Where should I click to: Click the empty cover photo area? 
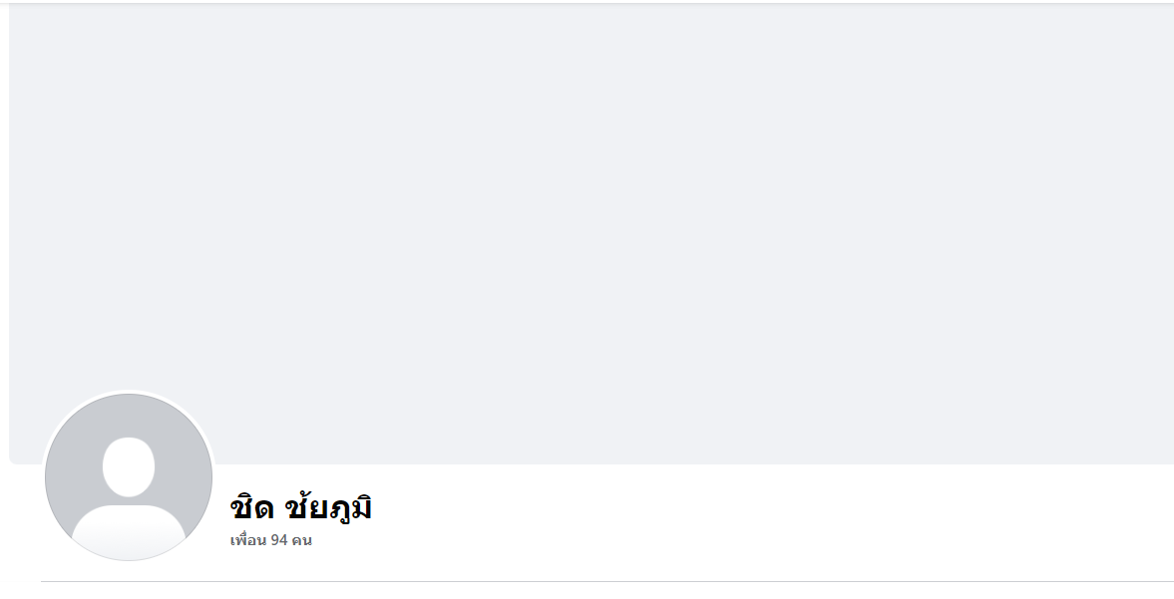pyautogui.click(x=591, y=233)
